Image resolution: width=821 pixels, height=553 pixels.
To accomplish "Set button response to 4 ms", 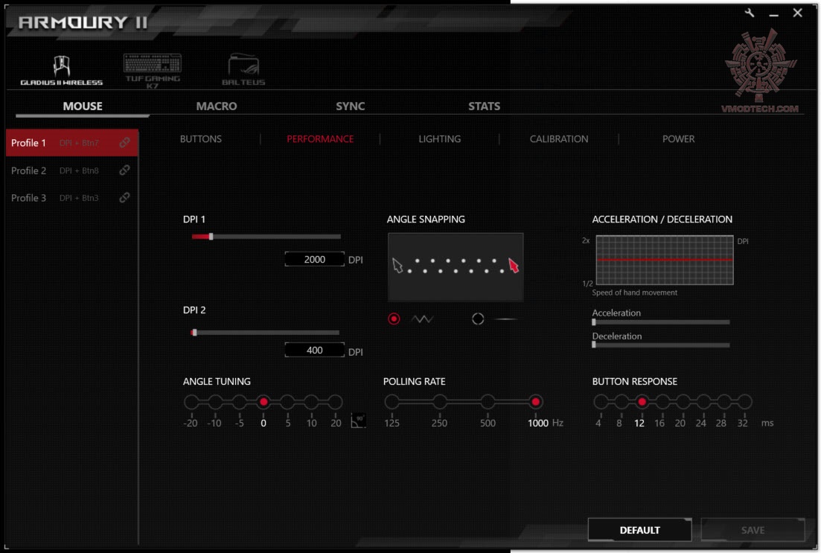I will [601, 402].
